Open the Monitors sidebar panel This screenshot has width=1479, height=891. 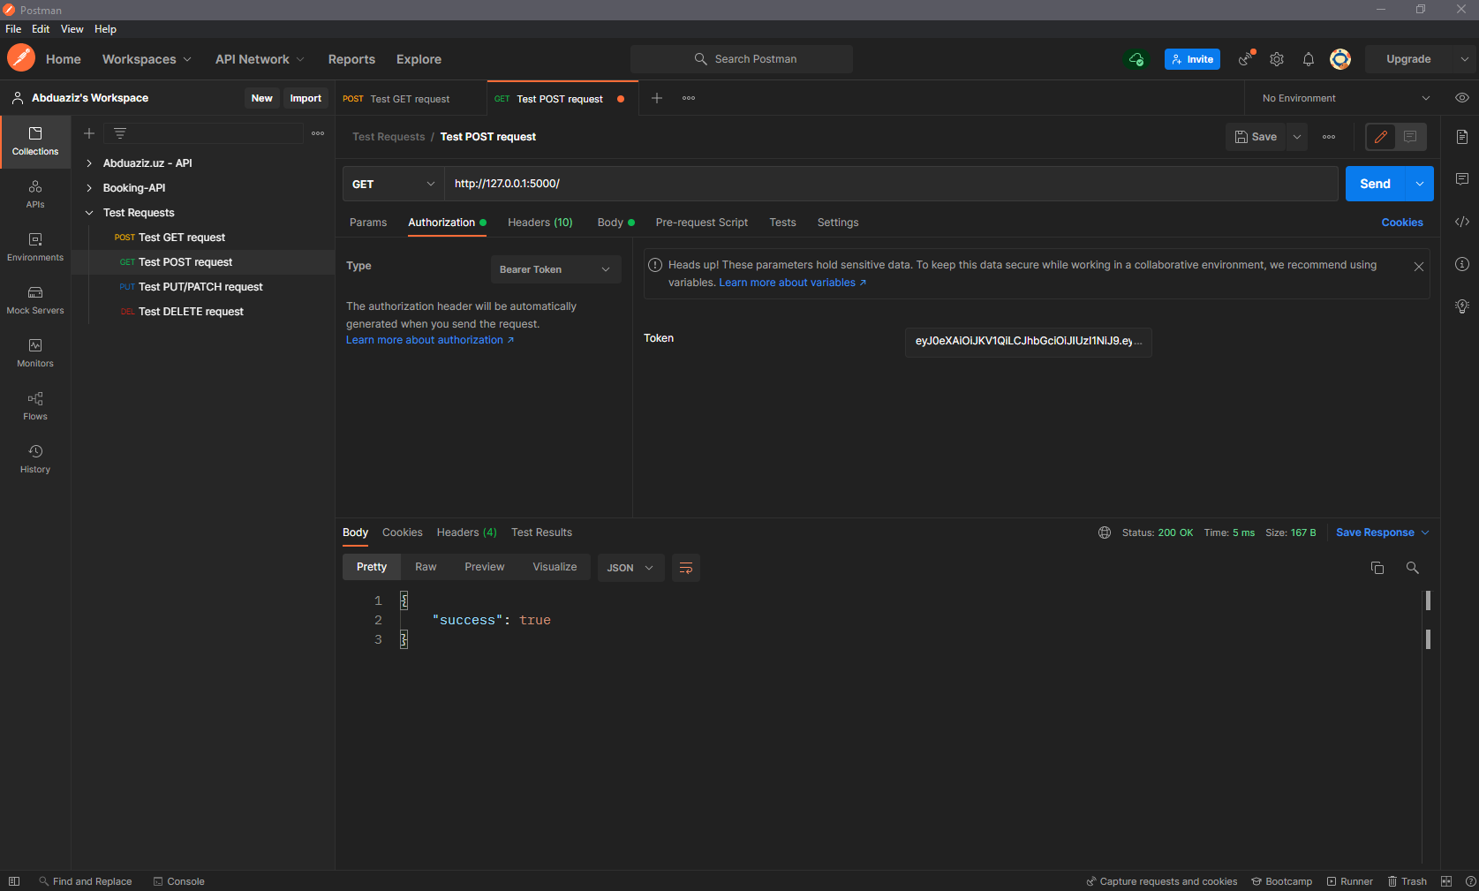(35, 353)
